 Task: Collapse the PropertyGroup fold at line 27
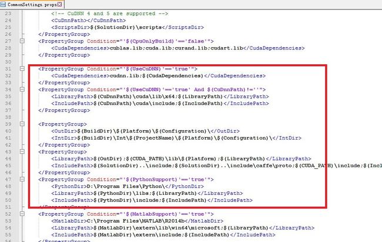pos(22,41)
